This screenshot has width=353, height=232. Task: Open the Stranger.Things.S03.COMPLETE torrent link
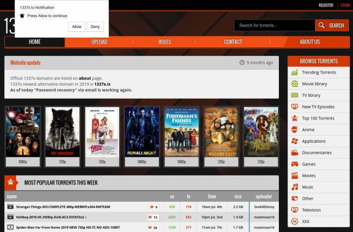pos(63,207)
